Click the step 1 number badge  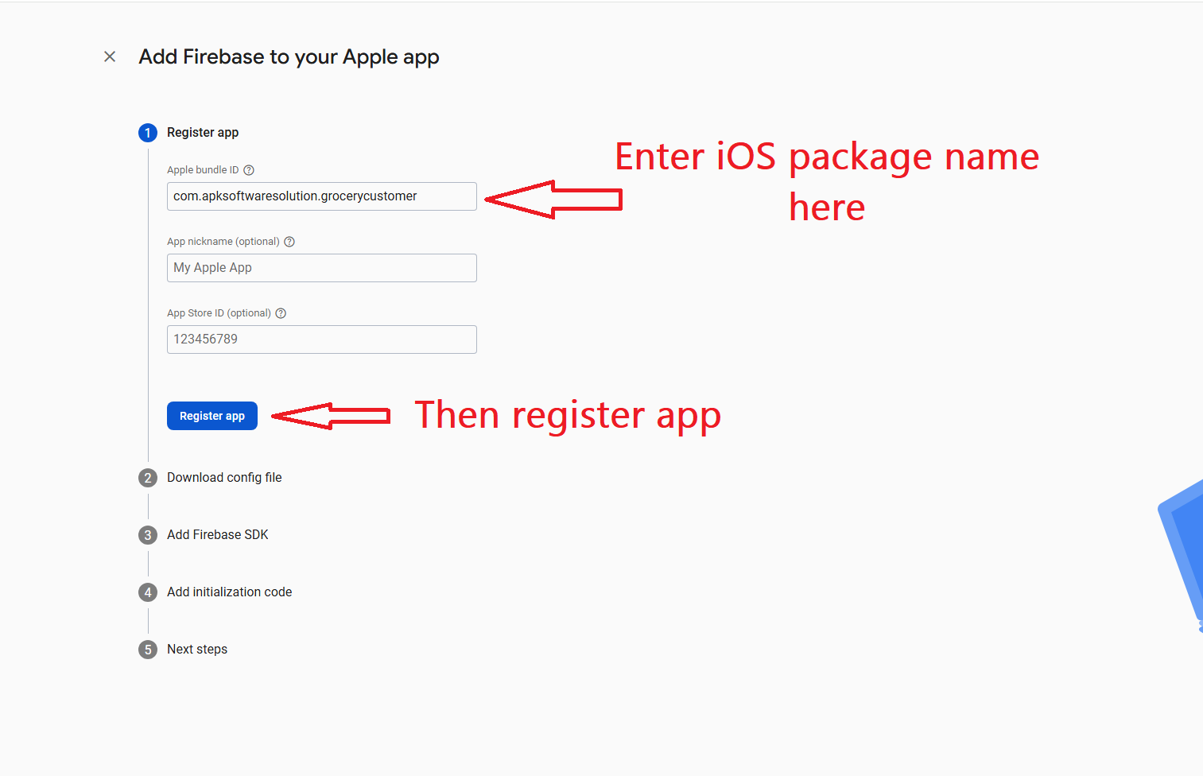coord(148,133)
